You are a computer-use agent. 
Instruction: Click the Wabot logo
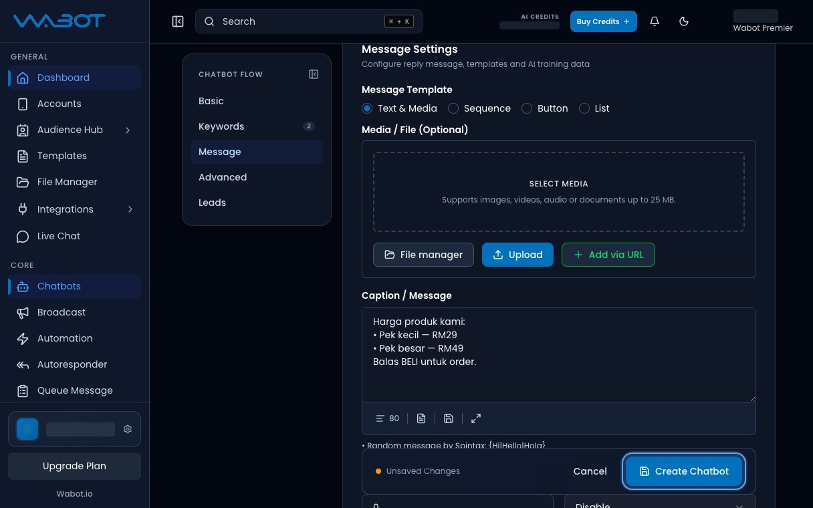pyautogui.click(x=60, y=21)
